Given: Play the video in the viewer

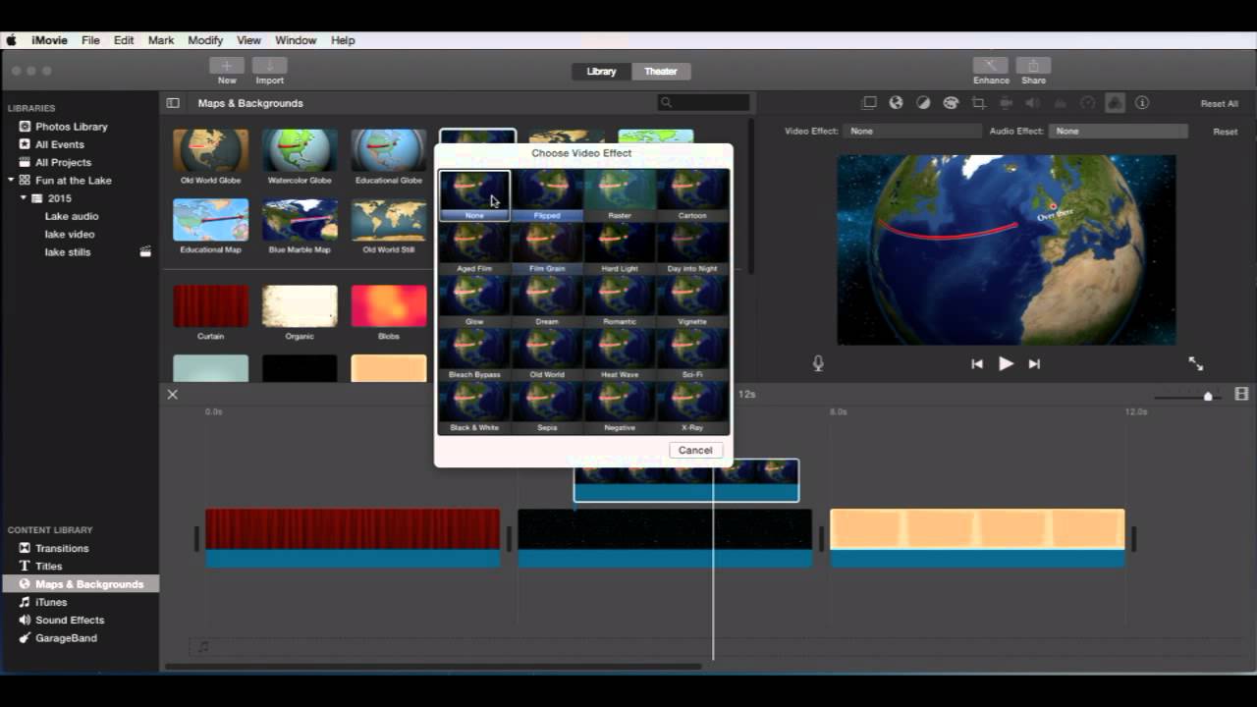Looking at the screenshot, I should pyautogui.click(x=1006, y=363).
